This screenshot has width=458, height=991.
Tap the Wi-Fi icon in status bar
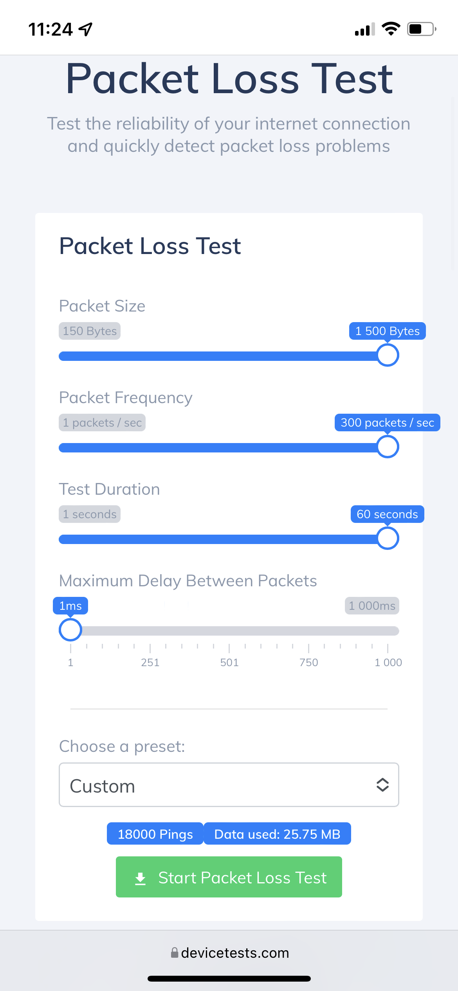(391, 29)
